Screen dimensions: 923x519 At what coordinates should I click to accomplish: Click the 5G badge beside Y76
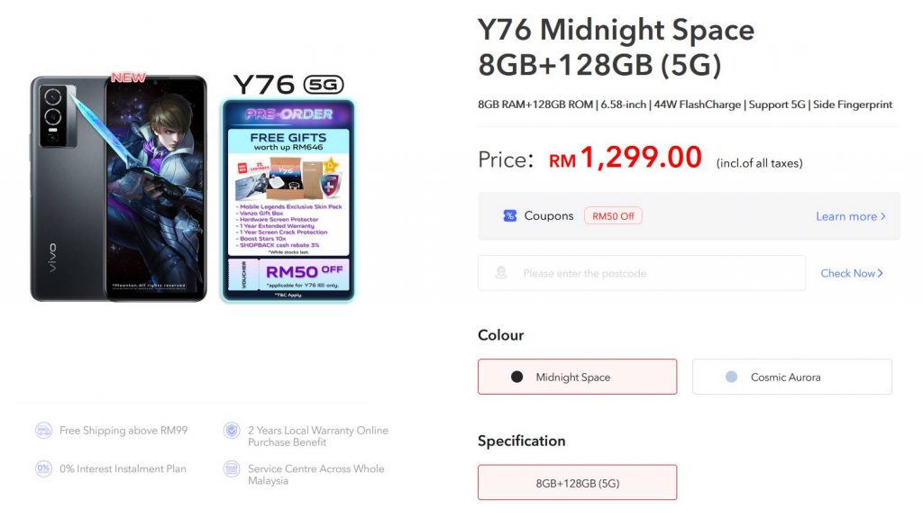[x=324, y=85]
